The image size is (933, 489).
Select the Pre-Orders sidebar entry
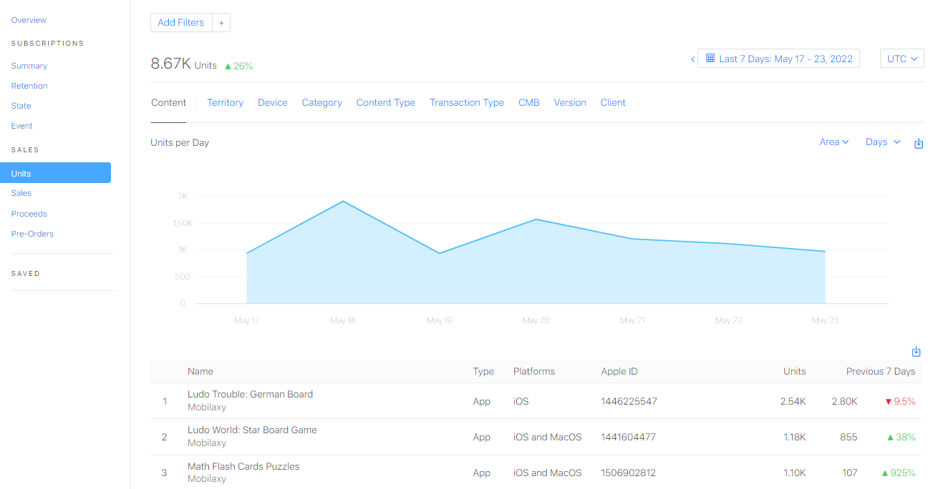[32, 233]
